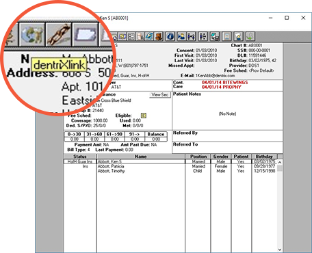This screenshot has height=253, width=312.
Task: Click the Coverage value 1000.00
Action: pos(100,120)
